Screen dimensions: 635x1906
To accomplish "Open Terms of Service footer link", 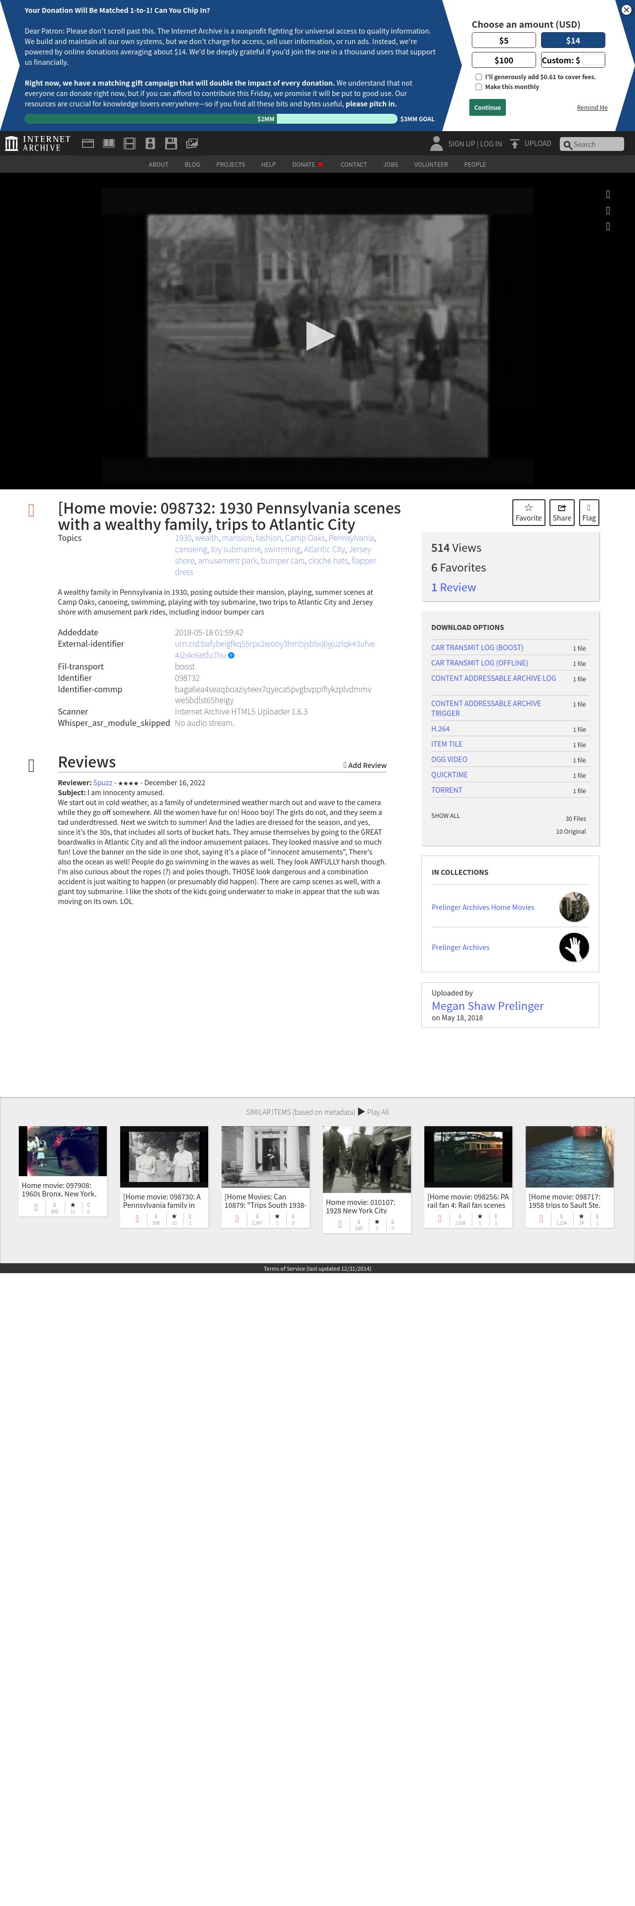I will point(317,1268).
